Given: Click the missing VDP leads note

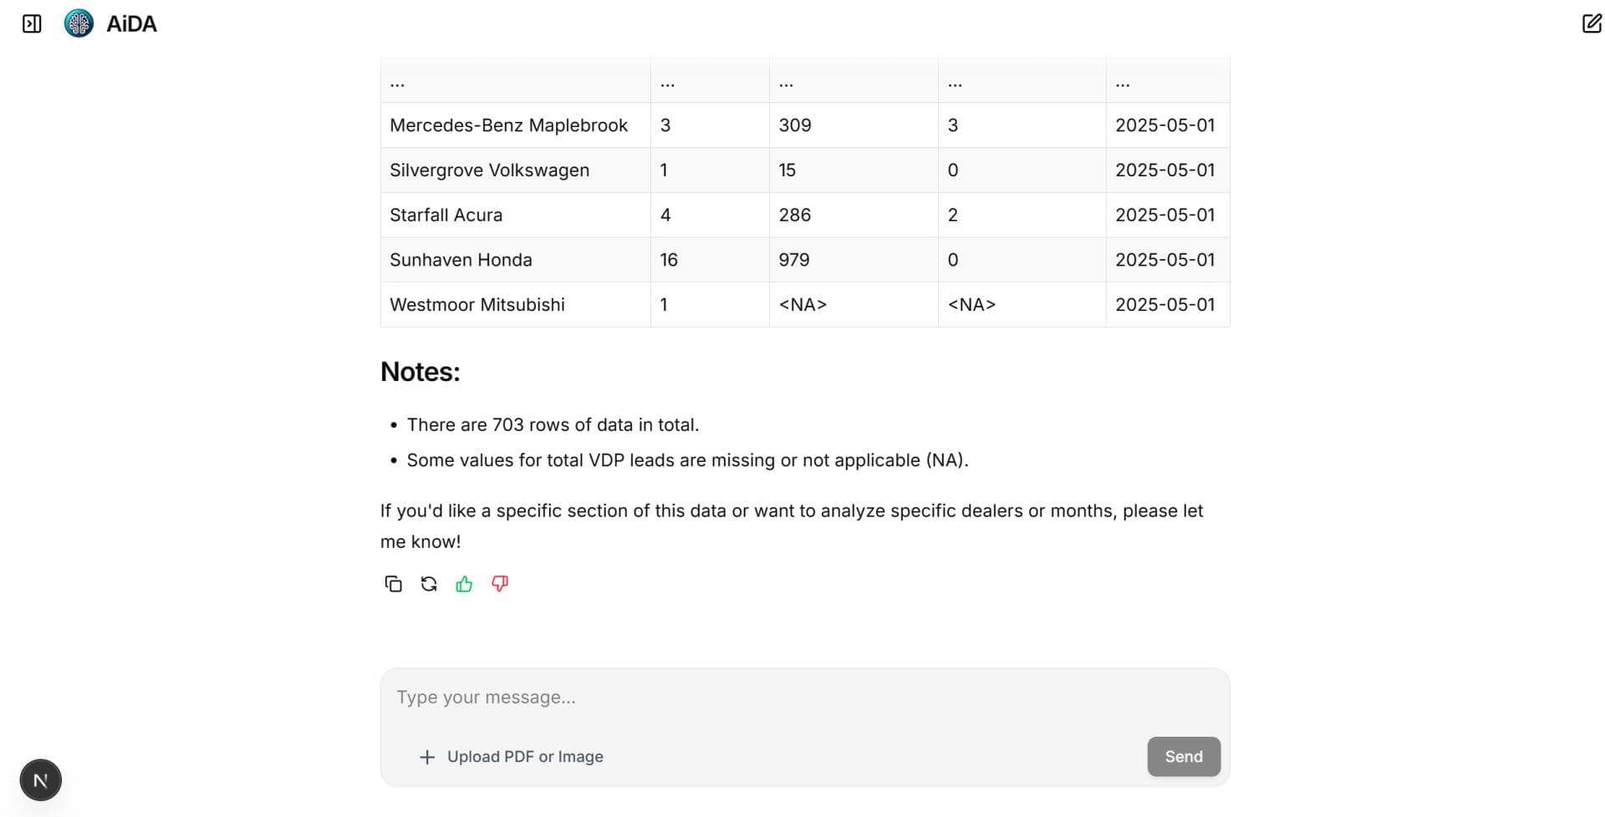Looking at the screenshot, I should tap(687, 460).
